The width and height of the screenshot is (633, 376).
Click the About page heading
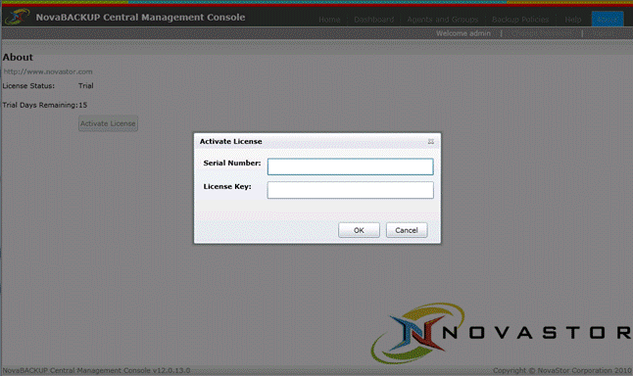(x=18, y=58)
